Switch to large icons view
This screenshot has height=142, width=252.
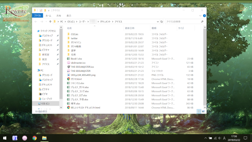(x=204, y=111)
